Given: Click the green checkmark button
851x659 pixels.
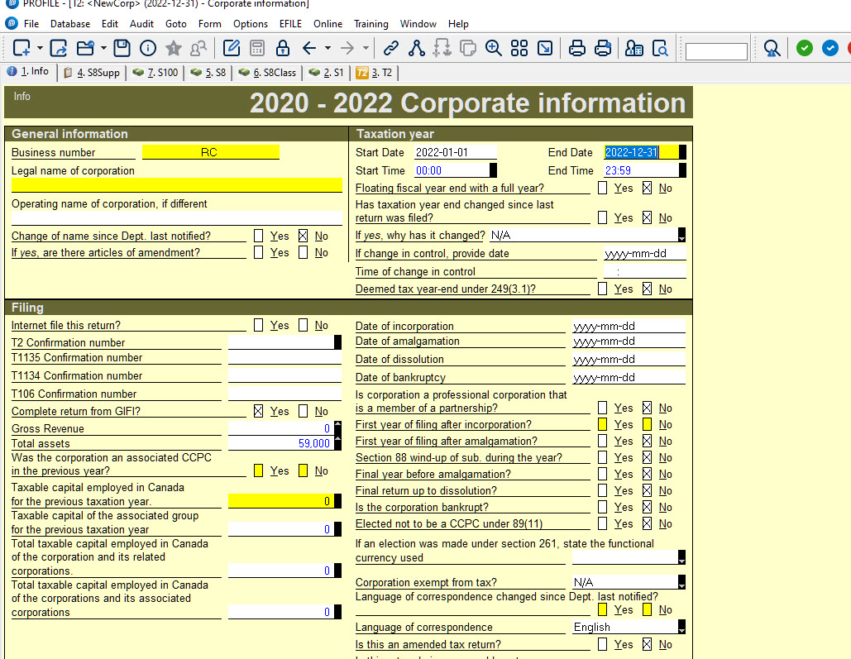Looking at the screenshot, I should [x=804, y=48].
